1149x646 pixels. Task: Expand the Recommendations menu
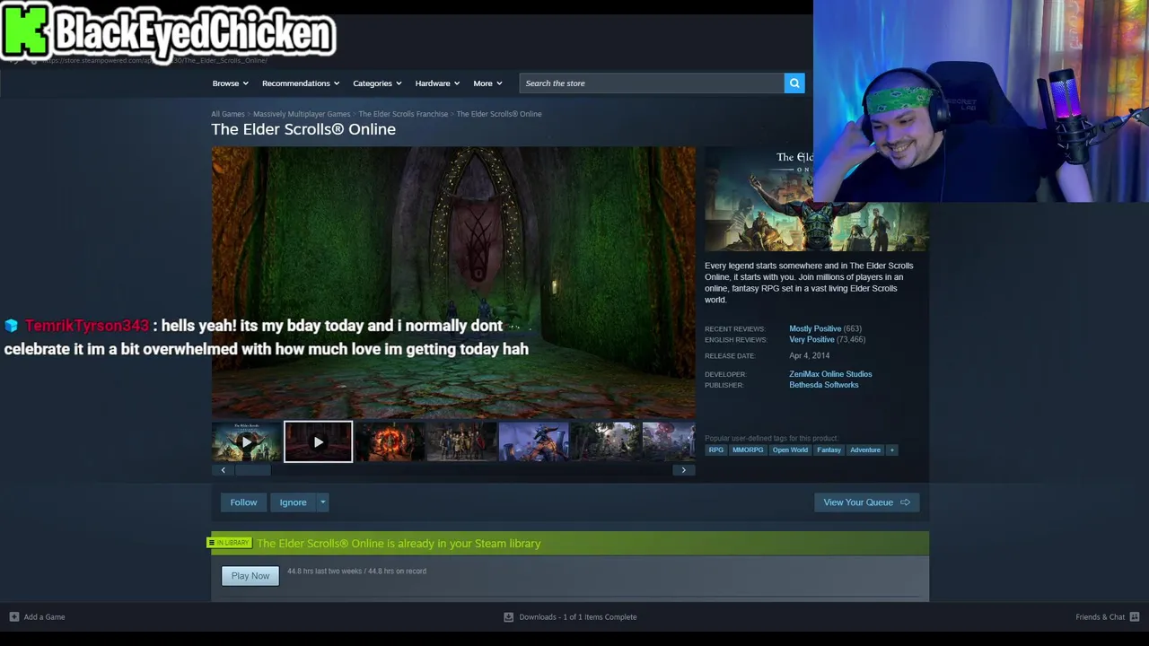tap(301, 83)
